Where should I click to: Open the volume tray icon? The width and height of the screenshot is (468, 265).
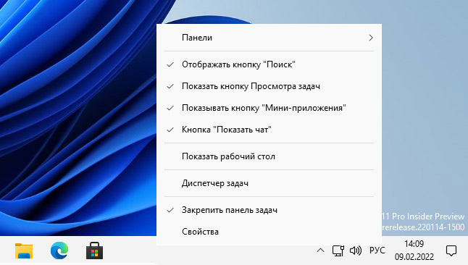(356, 251)
